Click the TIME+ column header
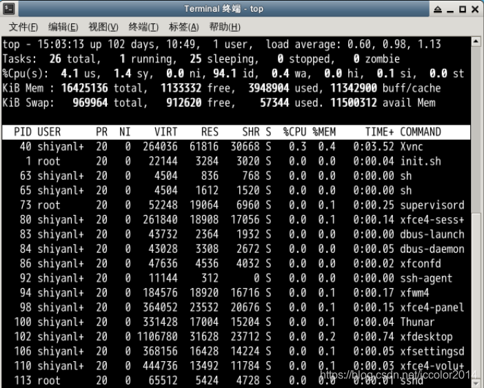Viewport: 484px width, 388px height. coord(380,132)
